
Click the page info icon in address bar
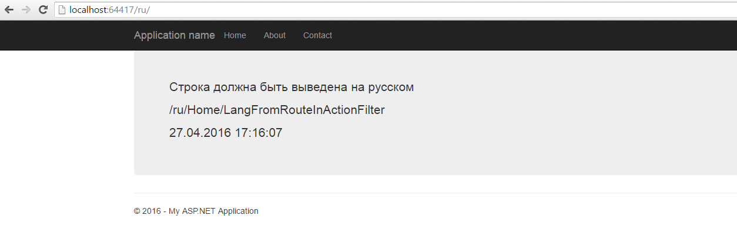[x=62, y=10]
